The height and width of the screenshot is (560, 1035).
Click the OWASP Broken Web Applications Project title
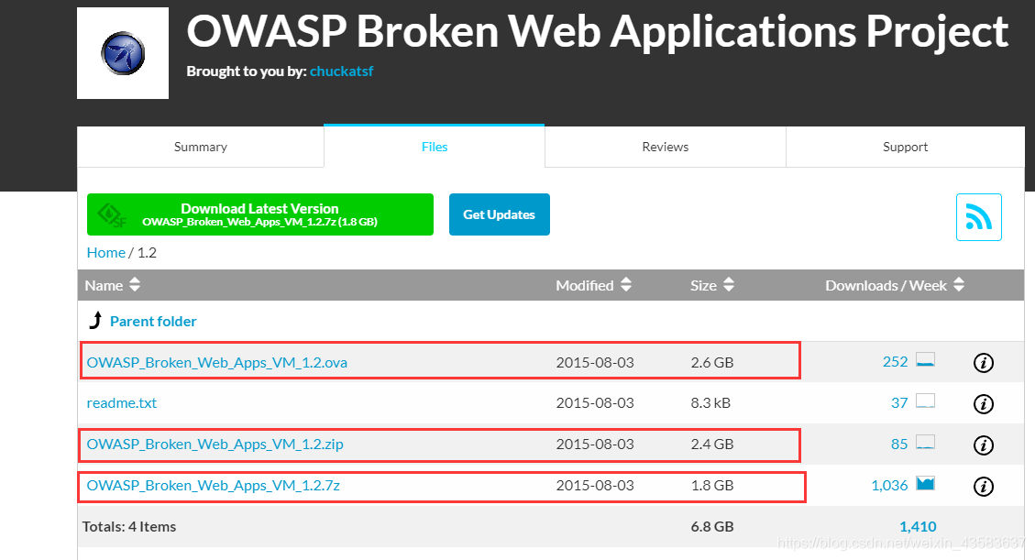[x=598, y=32]
